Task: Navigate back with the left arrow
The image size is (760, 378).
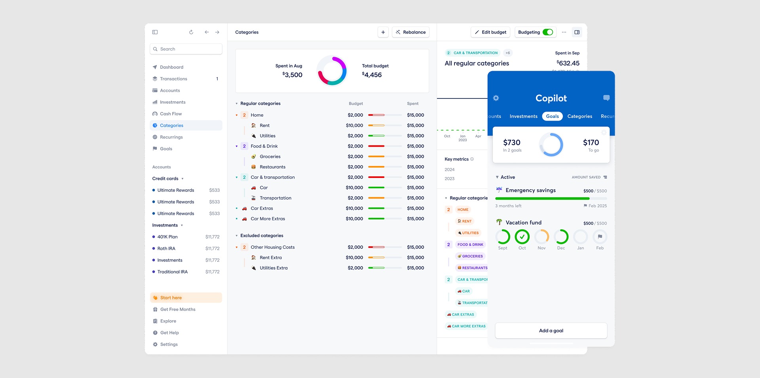Action: coord(207,32)
